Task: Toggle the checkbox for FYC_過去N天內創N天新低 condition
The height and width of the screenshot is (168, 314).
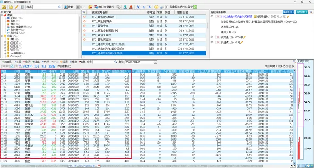Action: tap(212, 16)
